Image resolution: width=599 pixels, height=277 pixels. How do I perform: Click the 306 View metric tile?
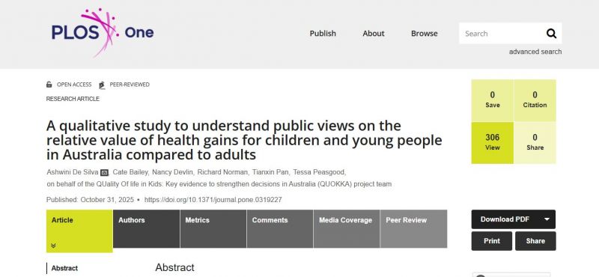[493, 143]
